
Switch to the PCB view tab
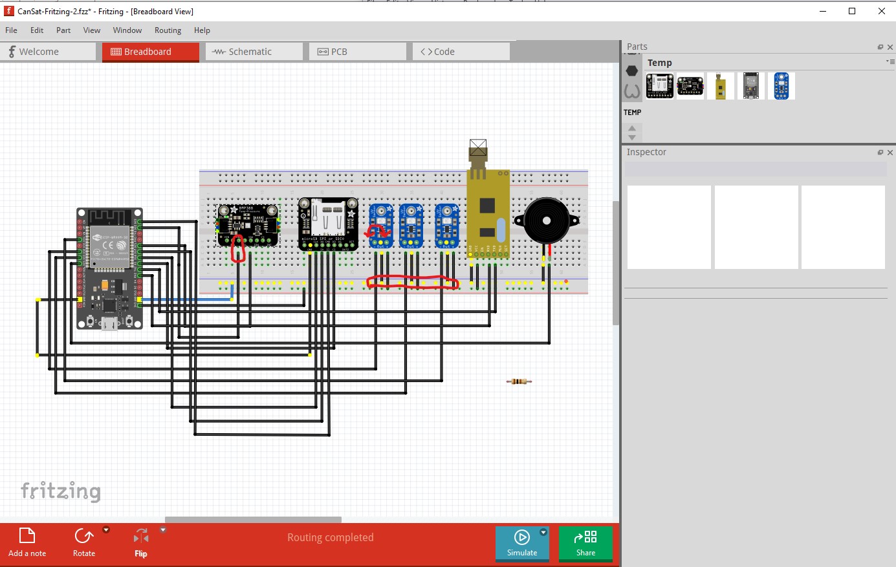pyautogui.click(x=357, y=52)
